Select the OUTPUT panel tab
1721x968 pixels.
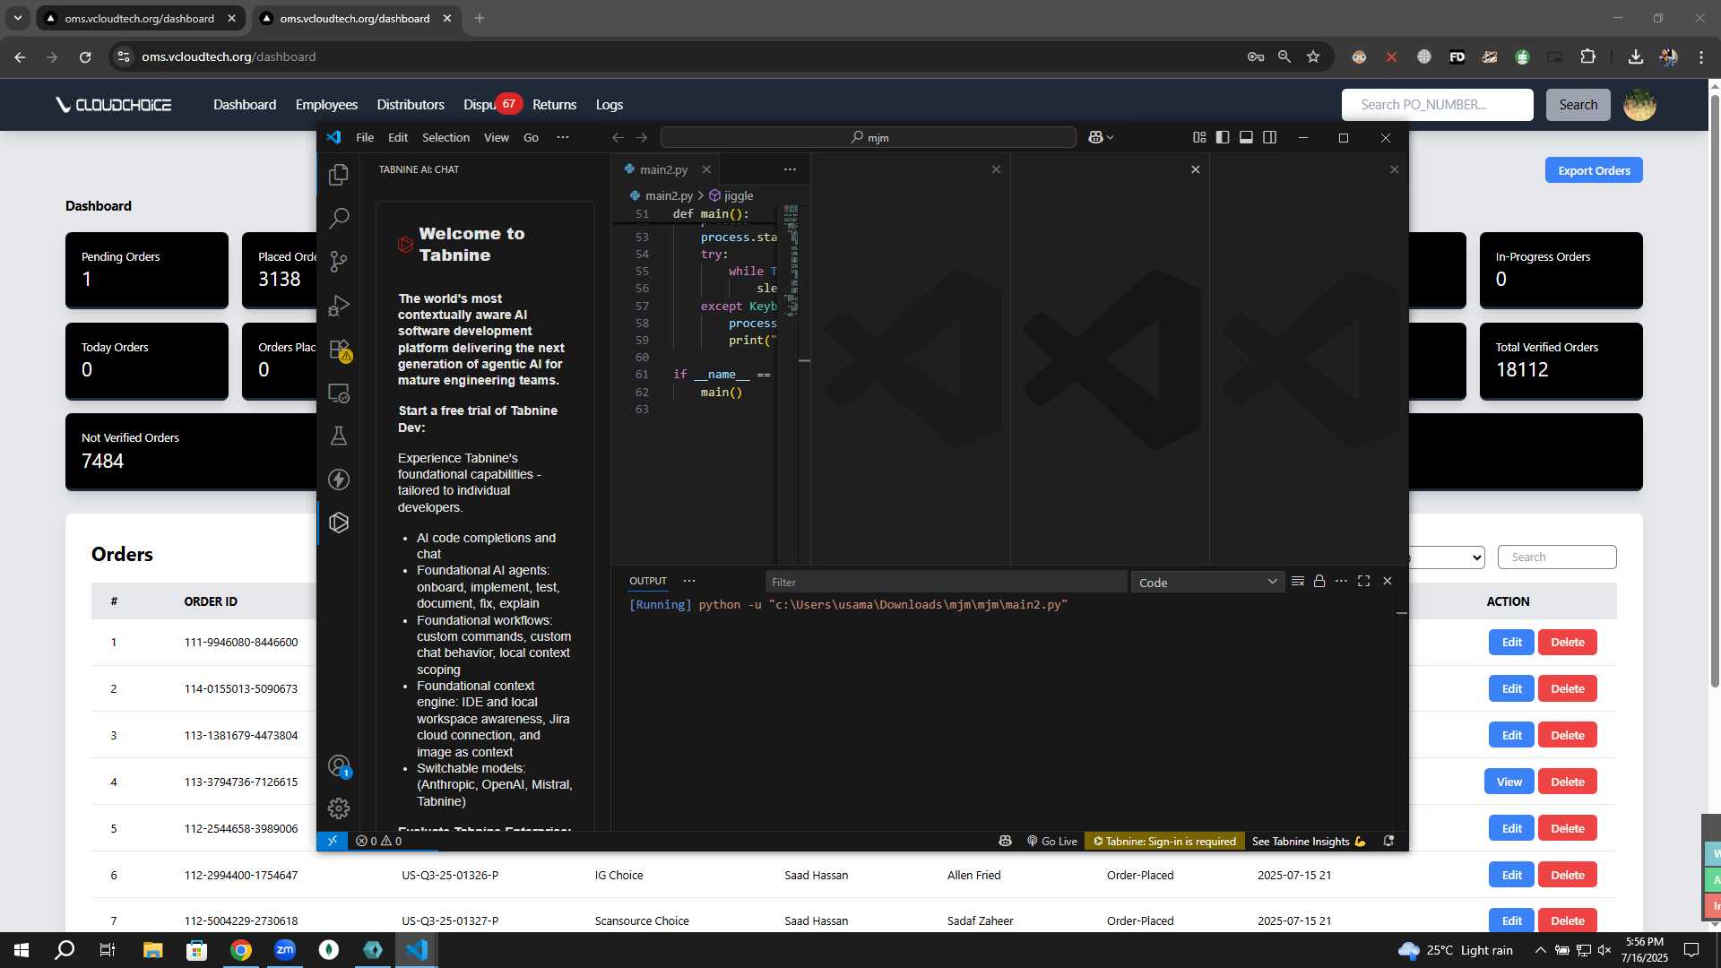click(648, 581)
